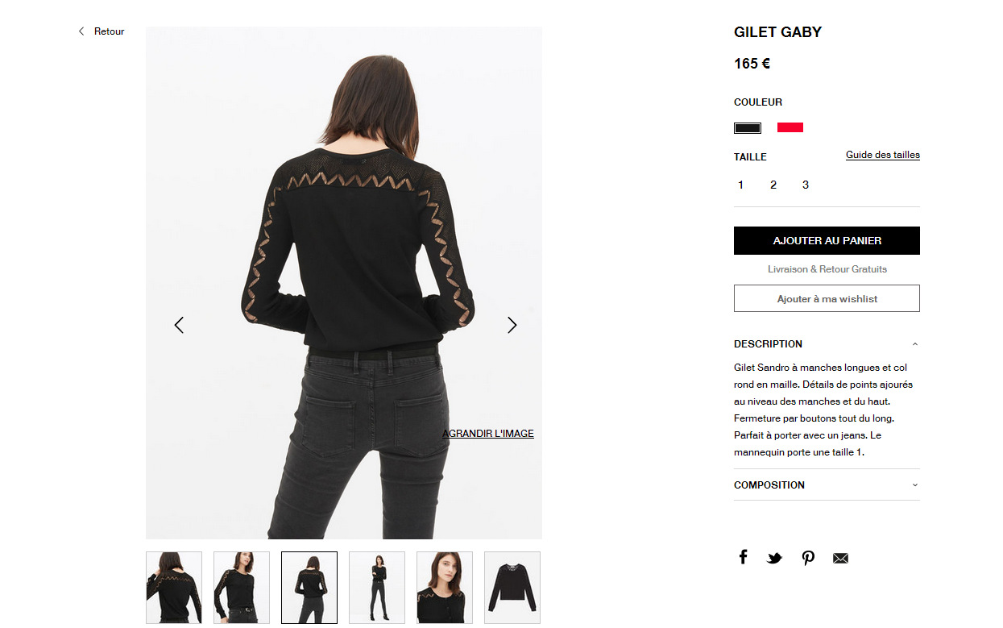
Task: Add item with Ajouter au panier
Action: [827, 240]
